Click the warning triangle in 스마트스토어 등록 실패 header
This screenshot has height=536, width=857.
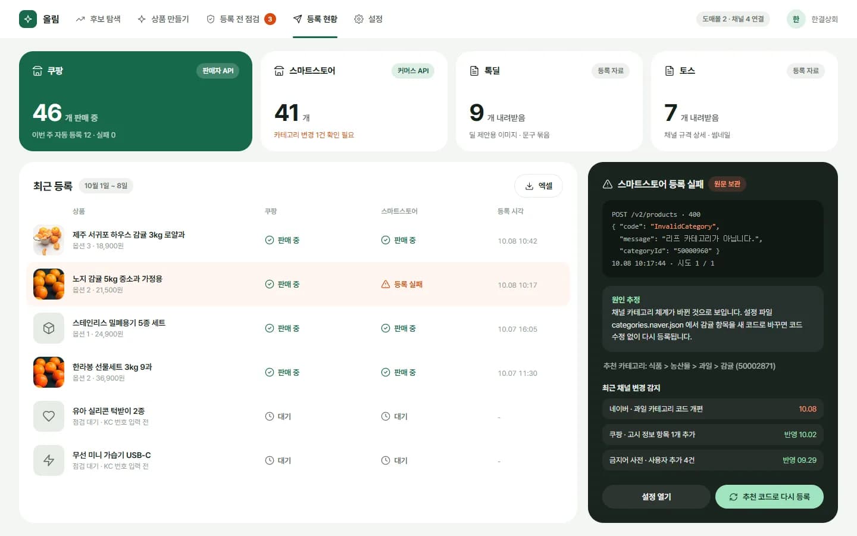click(x=608, y=184)
